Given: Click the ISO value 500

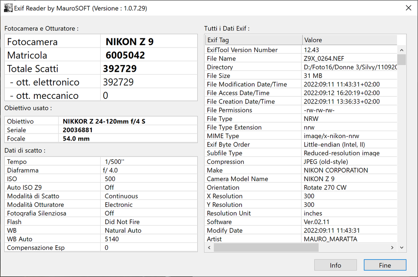Looking at the screenshot, I should 110,179.
